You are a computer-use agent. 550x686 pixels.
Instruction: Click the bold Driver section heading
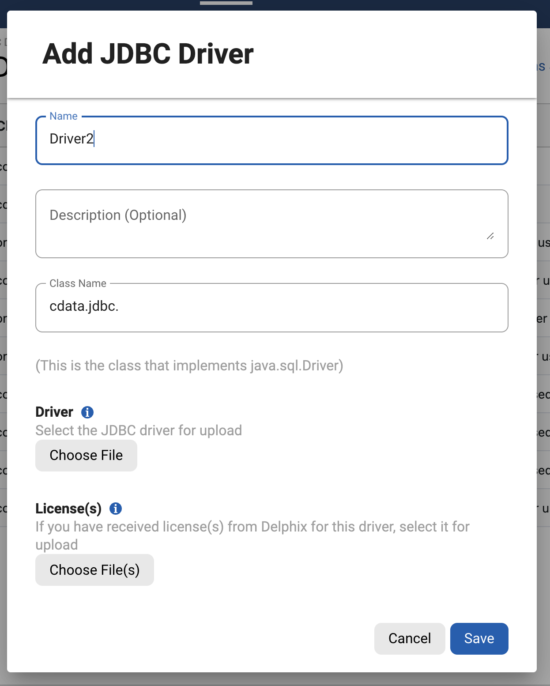(54, 412)
